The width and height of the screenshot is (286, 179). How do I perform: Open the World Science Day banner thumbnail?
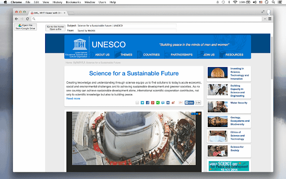pos(229,166)
